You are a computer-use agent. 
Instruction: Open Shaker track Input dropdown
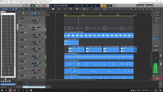pos(31,37)
